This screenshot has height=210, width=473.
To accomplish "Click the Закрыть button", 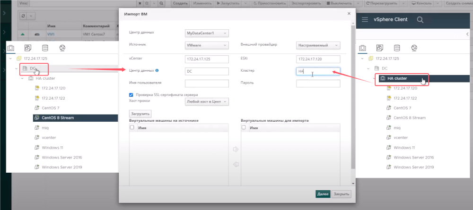I will [341, 194].
